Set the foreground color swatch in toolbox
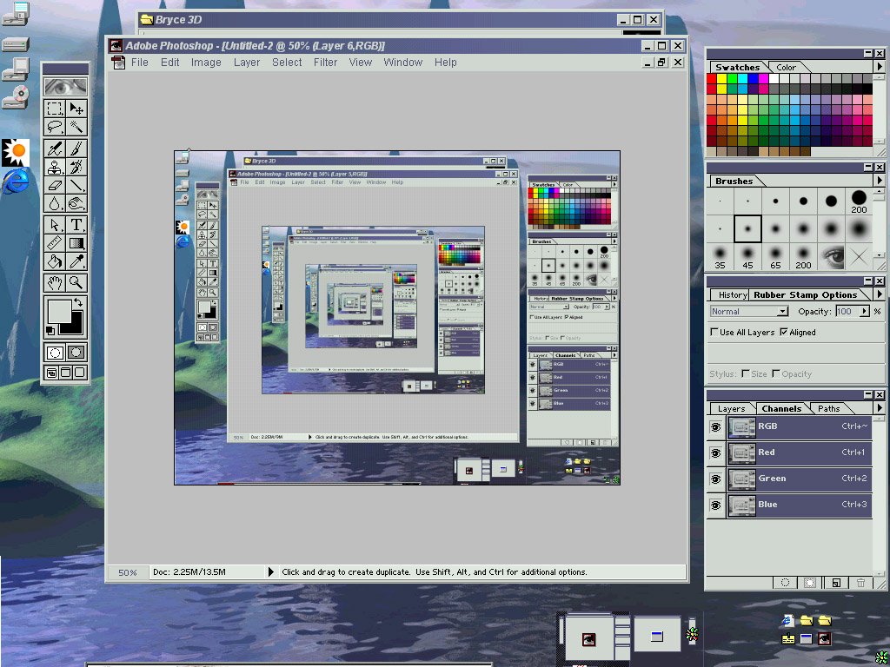Screen dimensions: 890x667 [x=59, y=312]
